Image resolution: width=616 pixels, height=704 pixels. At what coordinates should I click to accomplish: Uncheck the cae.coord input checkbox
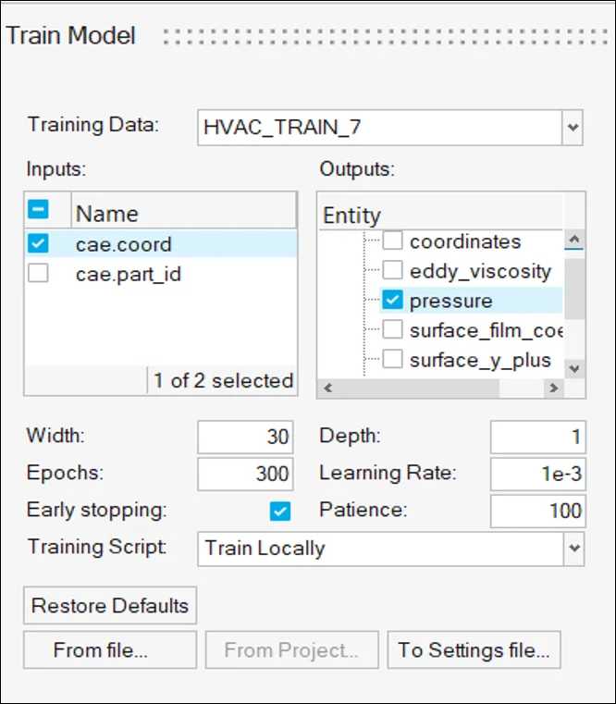39,244
